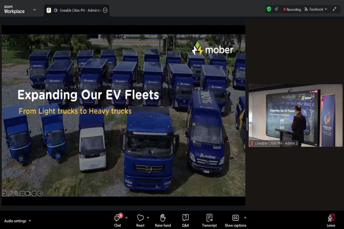Toggle slide subtitles CC icon
The width and height of the screenshot is (344, 229).
(22, 193)
